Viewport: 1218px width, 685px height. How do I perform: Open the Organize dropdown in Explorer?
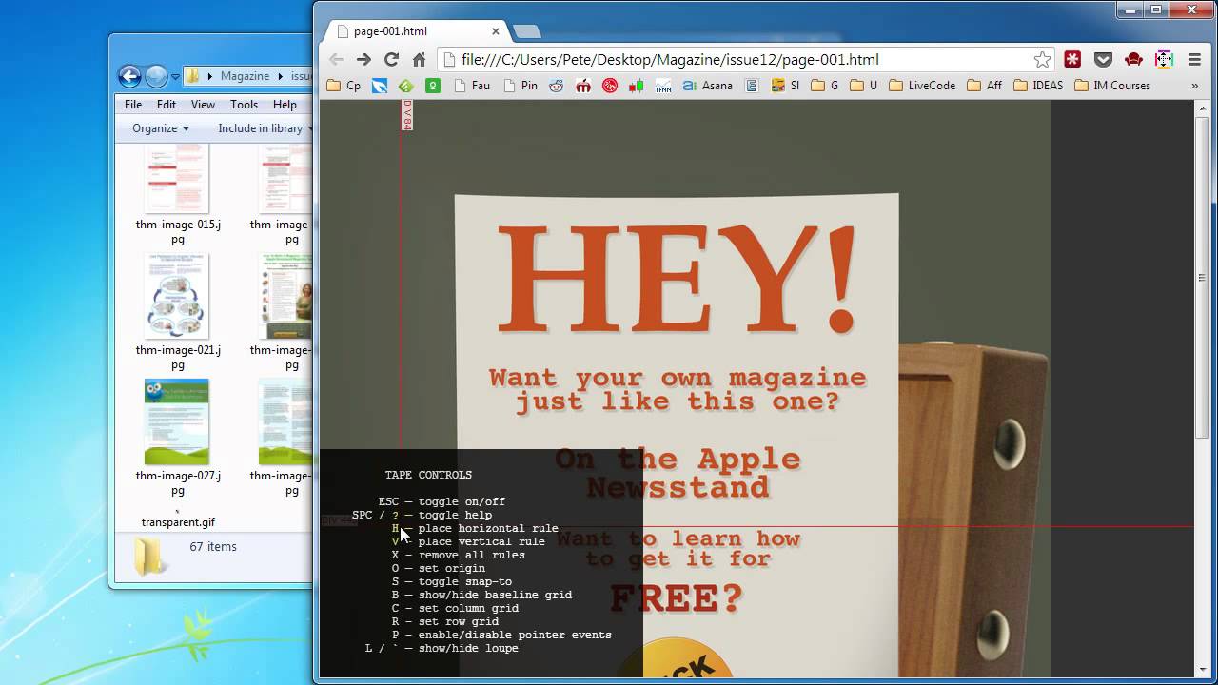point(161,128)
